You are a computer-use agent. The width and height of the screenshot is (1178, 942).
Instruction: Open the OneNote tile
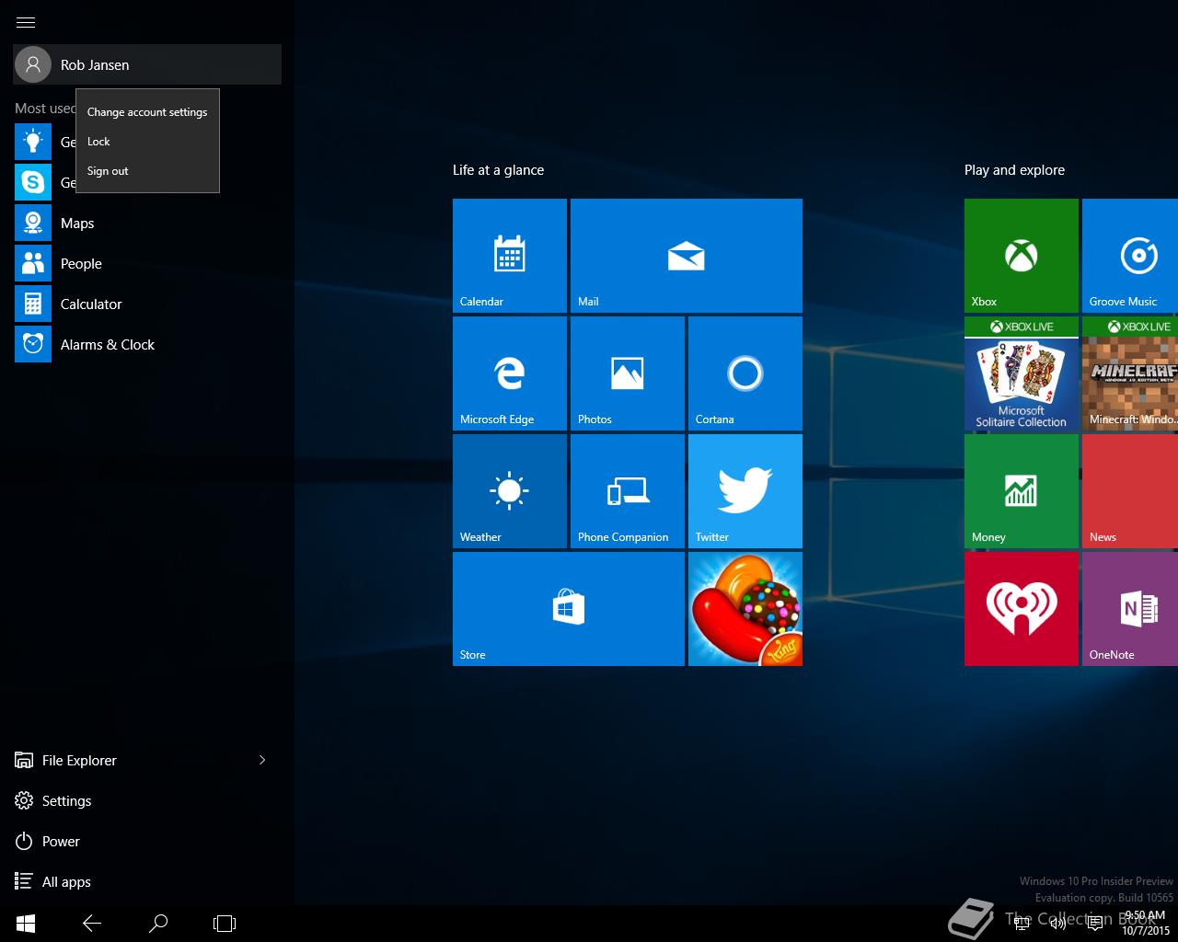click(1130, 609)
